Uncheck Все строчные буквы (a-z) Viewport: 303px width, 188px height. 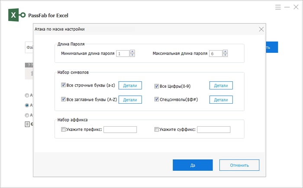click(x=63, y=85)
